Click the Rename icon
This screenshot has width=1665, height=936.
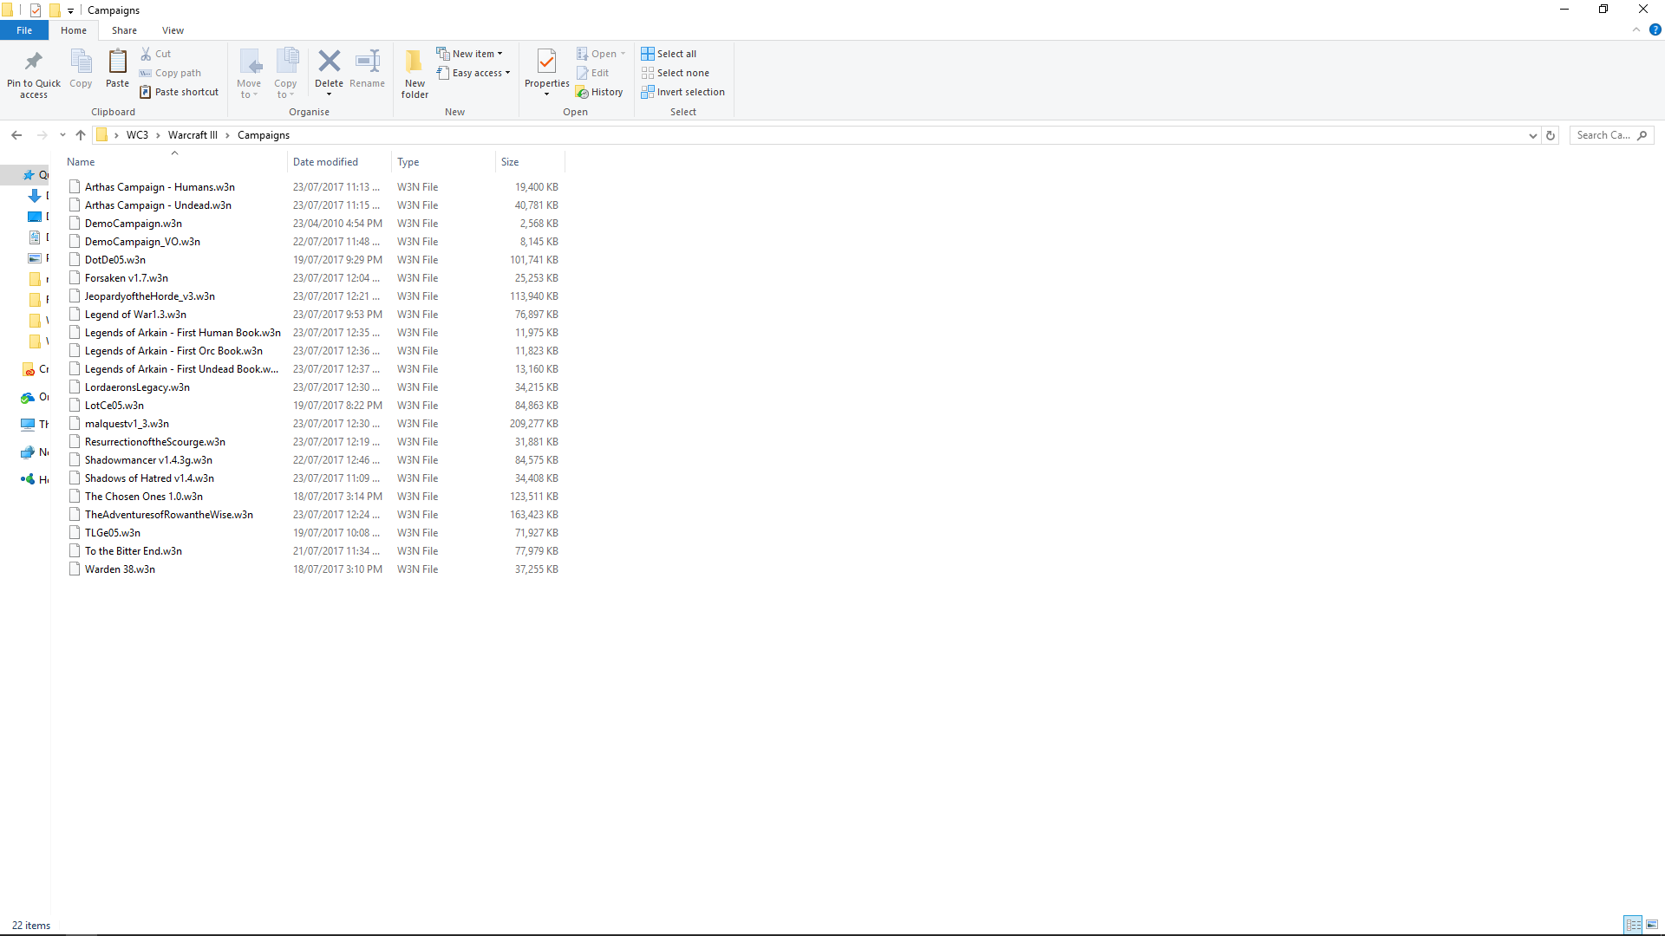tap(368, 61)
